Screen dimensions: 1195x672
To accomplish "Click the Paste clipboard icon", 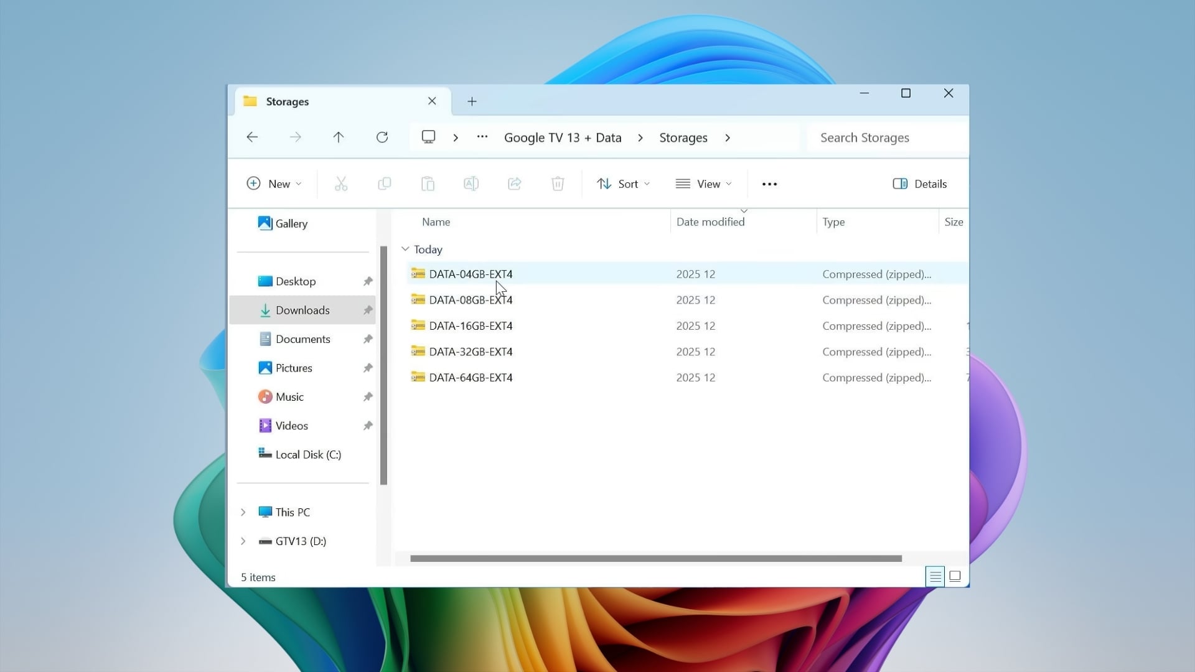I will (x=428, y=184).
